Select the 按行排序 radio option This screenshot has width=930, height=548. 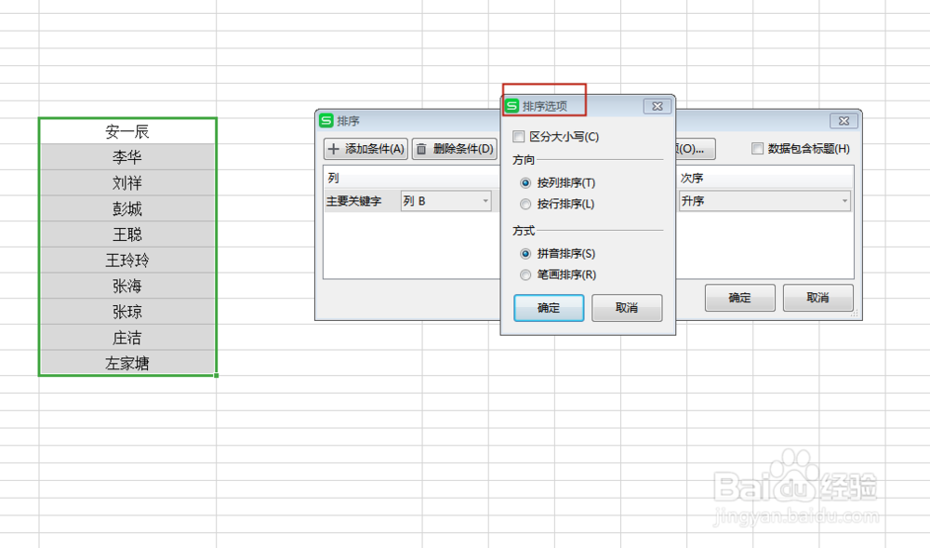coord(525,205)
